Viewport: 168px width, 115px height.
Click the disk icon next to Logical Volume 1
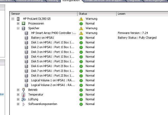26,81
